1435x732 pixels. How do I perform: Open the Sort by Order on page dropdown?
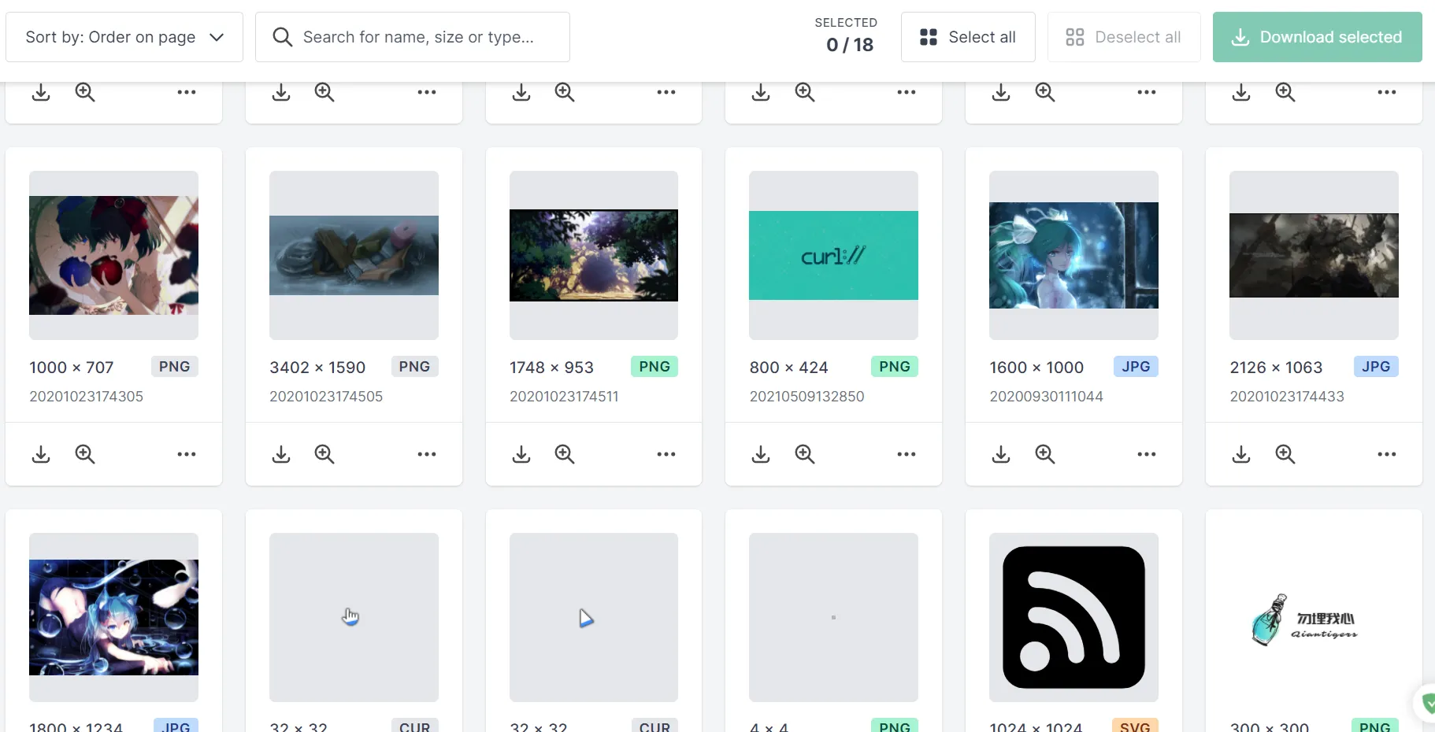[x=124, y=37]
